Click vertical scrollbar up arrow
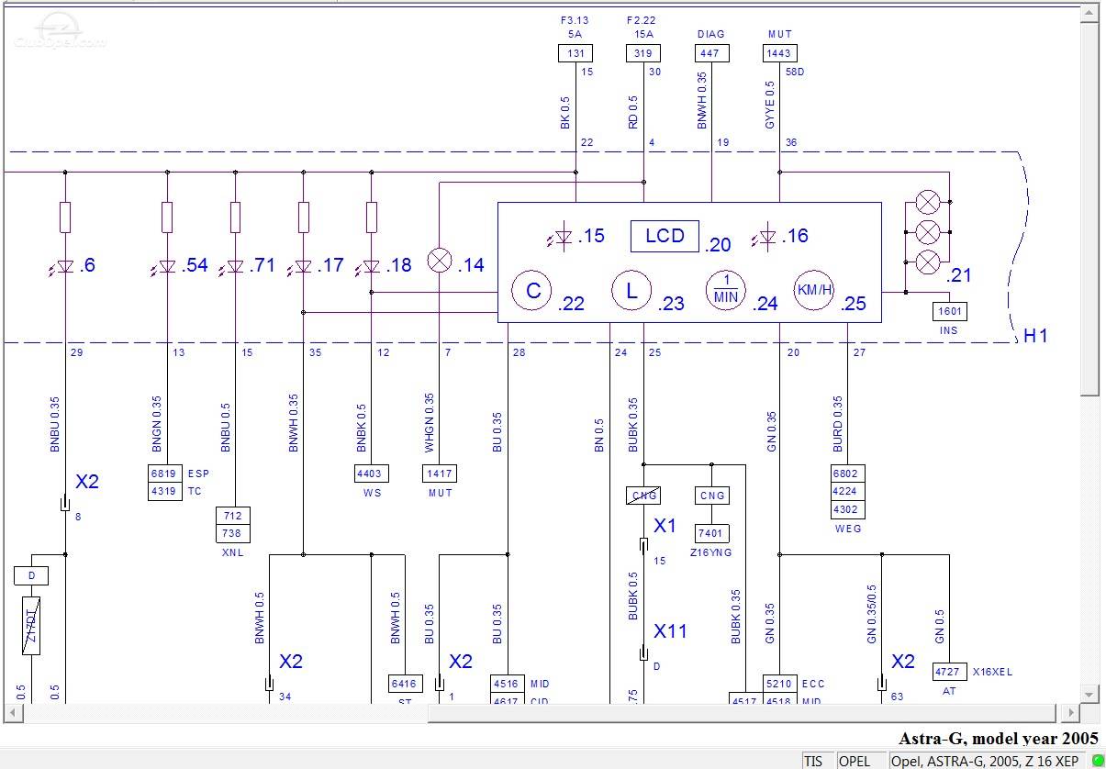The image size is (1106, 769). tap(1089, 13)
